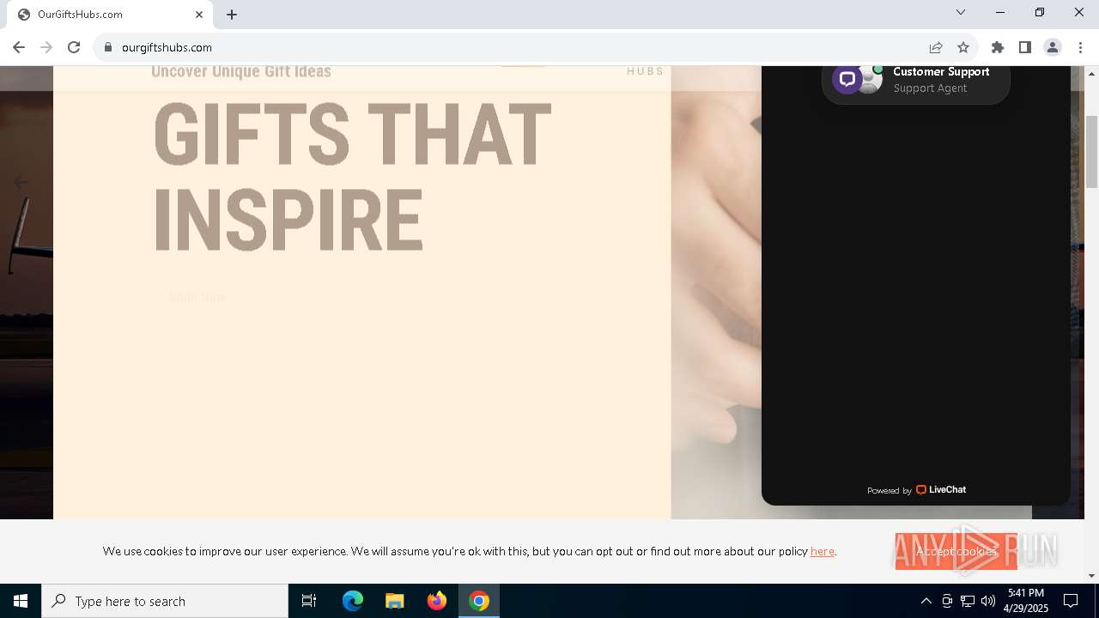This screenshot has height=618, width=1099.
Task: Open the Chrome three-dot menu
Action: [x=1080, y=47]
